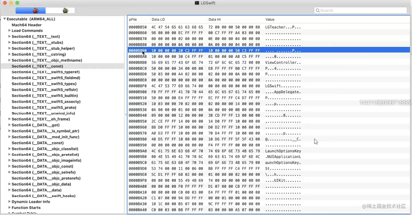Expand Section64 (__DATA,__got) triangle
Image resolution: width=412 pixels, height=215 pixels.
(10, 125)
